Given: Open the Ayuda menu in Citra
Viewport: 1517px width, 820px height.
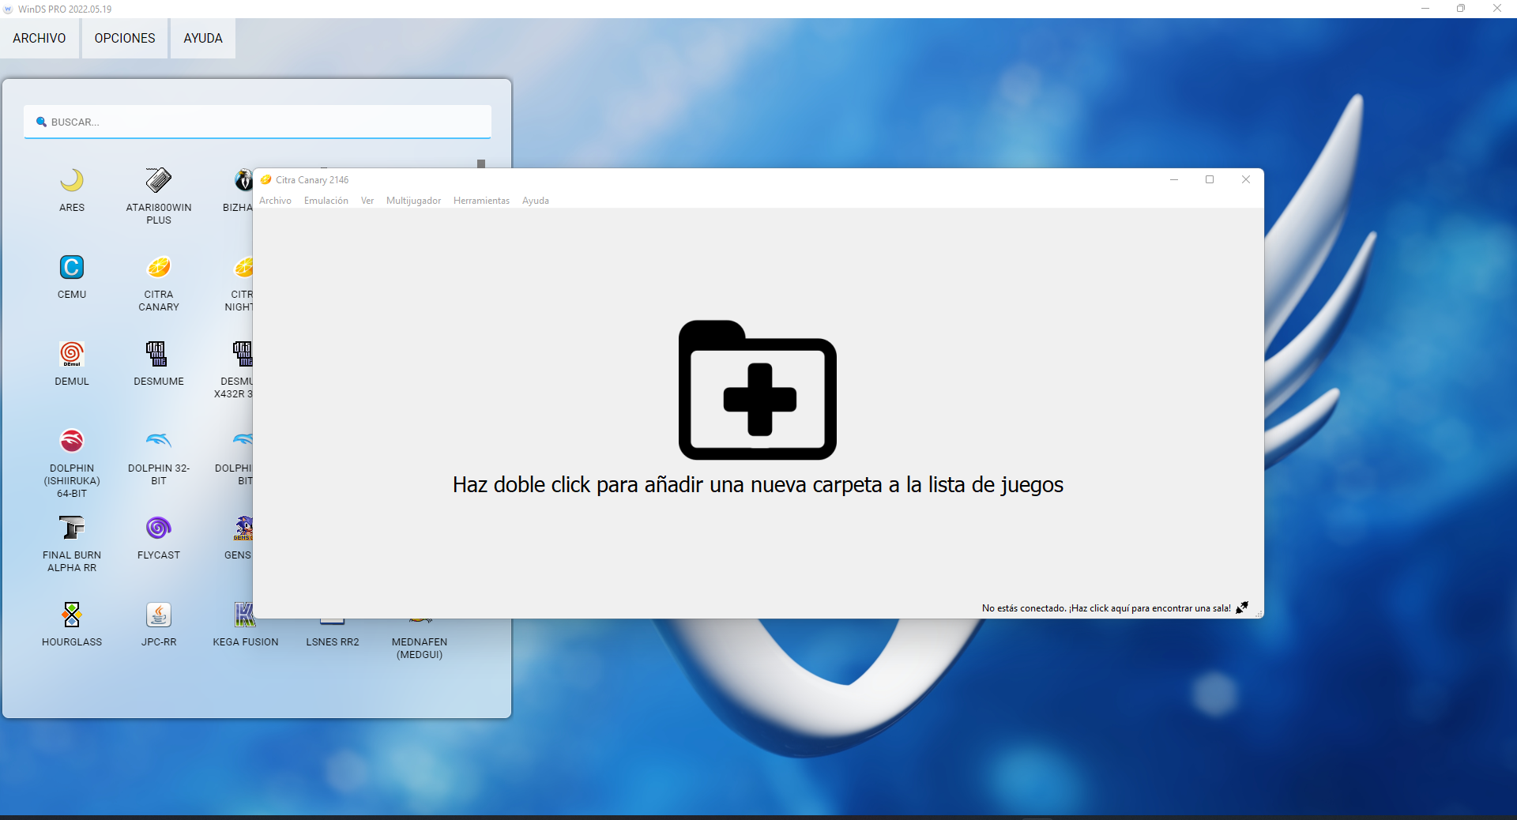Looking at the screenshot, I should (536, 201).
